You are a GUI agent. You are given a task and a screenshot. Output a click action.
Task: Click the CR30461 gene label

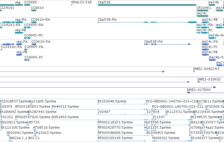203,8
